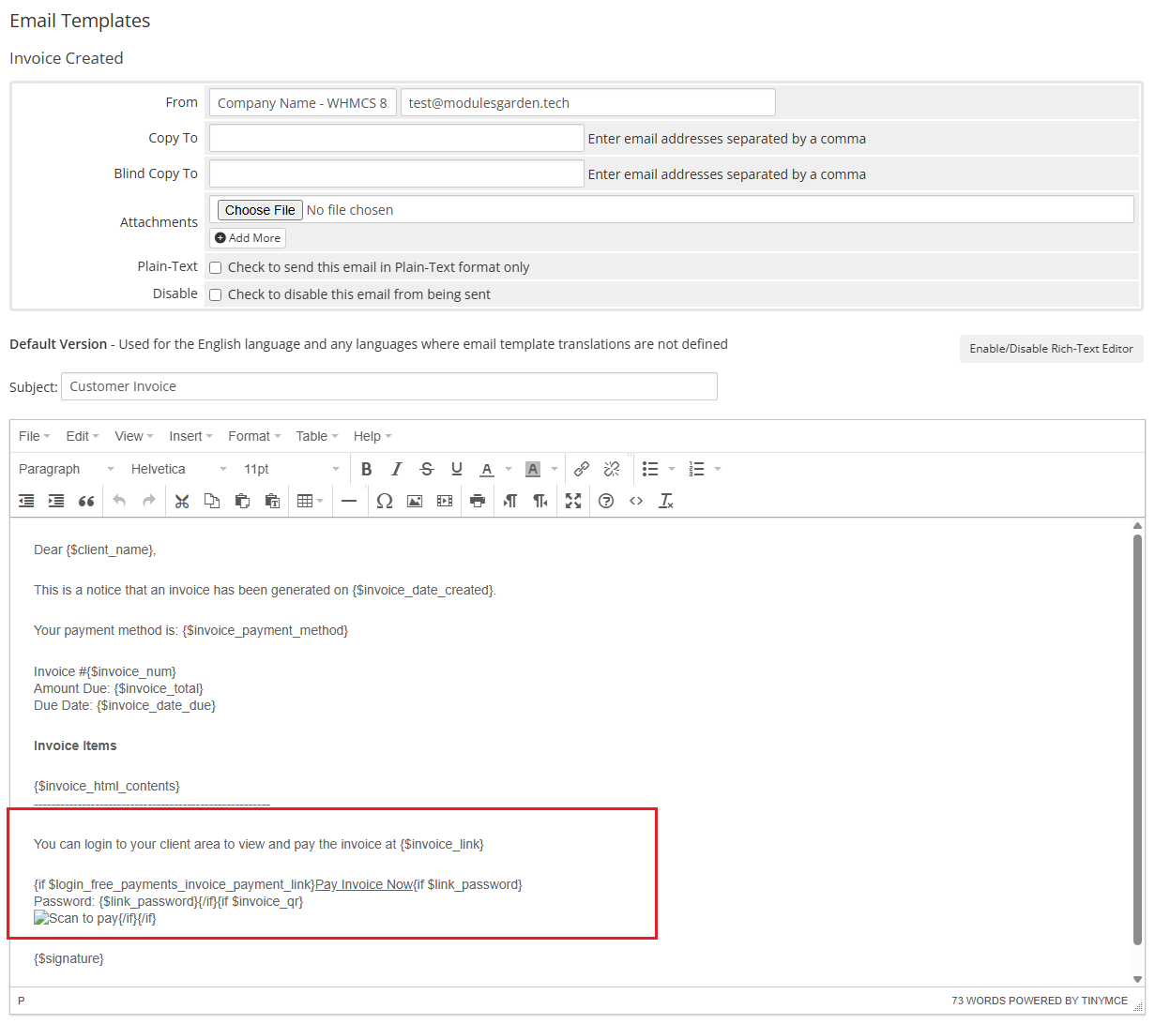Insert a bullet list
The height and width of the screenshot is (1024, 1155).
point(650,469)
